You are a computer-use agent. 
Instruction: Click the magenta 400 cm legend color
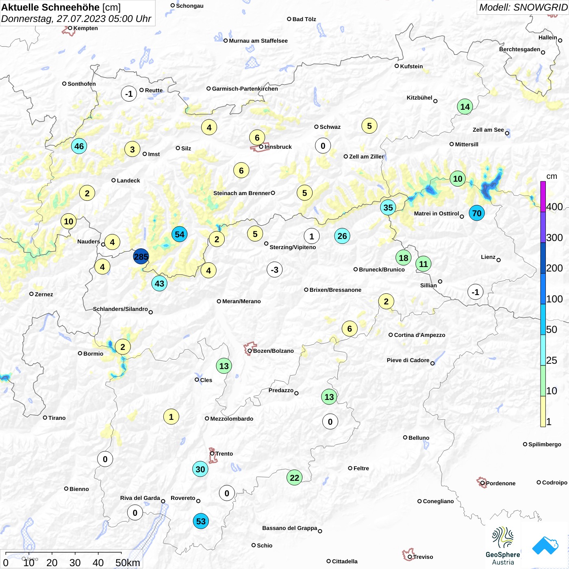tap(543, 197)
